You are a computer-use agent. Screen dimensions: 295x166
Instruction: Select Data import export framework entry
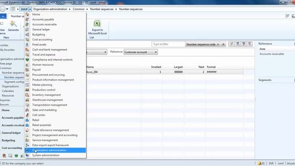coord(50,145)
